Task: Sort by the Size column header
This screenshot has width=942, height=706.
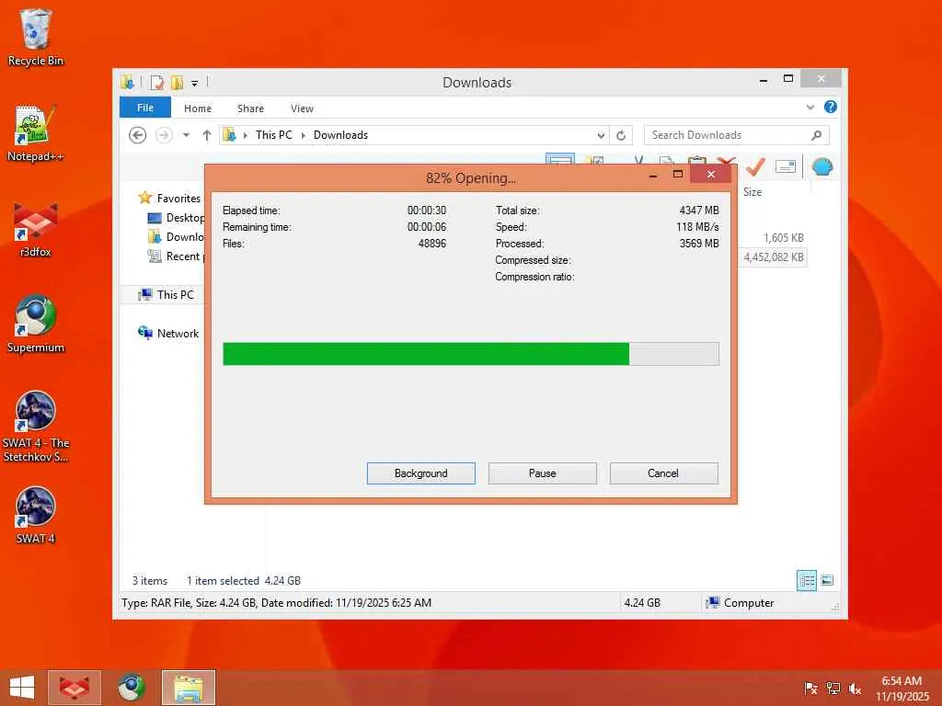Action: [x=752, y=192]
